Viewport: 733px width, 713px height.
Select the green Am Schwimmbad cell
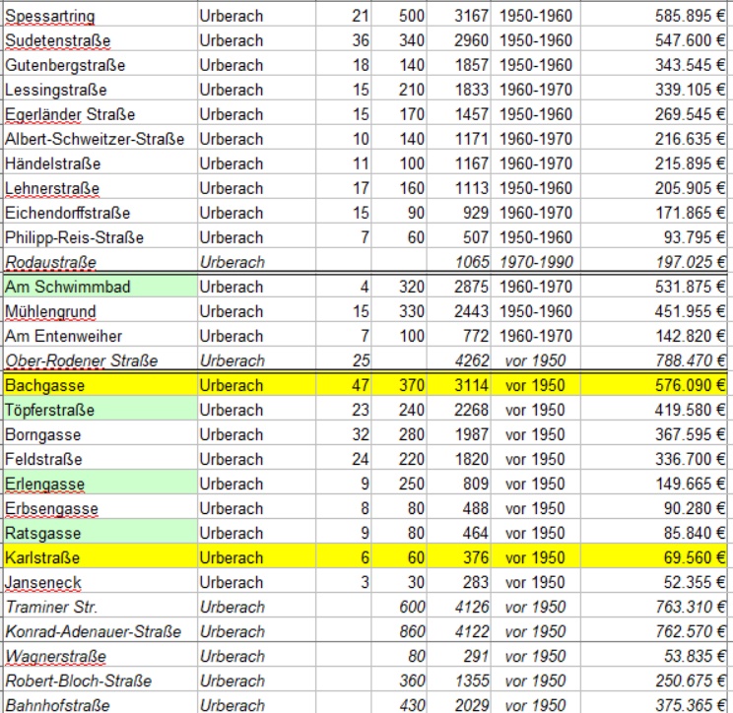point(99,287)
